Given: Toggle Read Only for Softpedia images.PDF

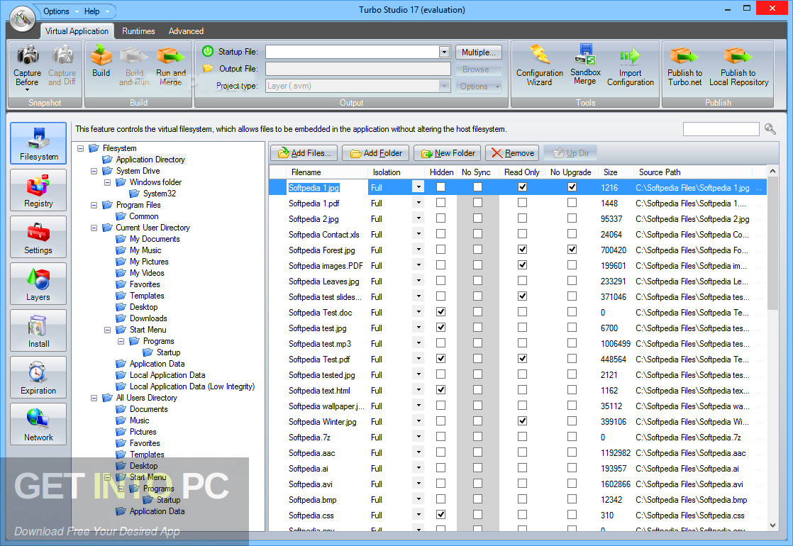Looking at the screenshot, I should pyautogui.click(x=523, y=265).
